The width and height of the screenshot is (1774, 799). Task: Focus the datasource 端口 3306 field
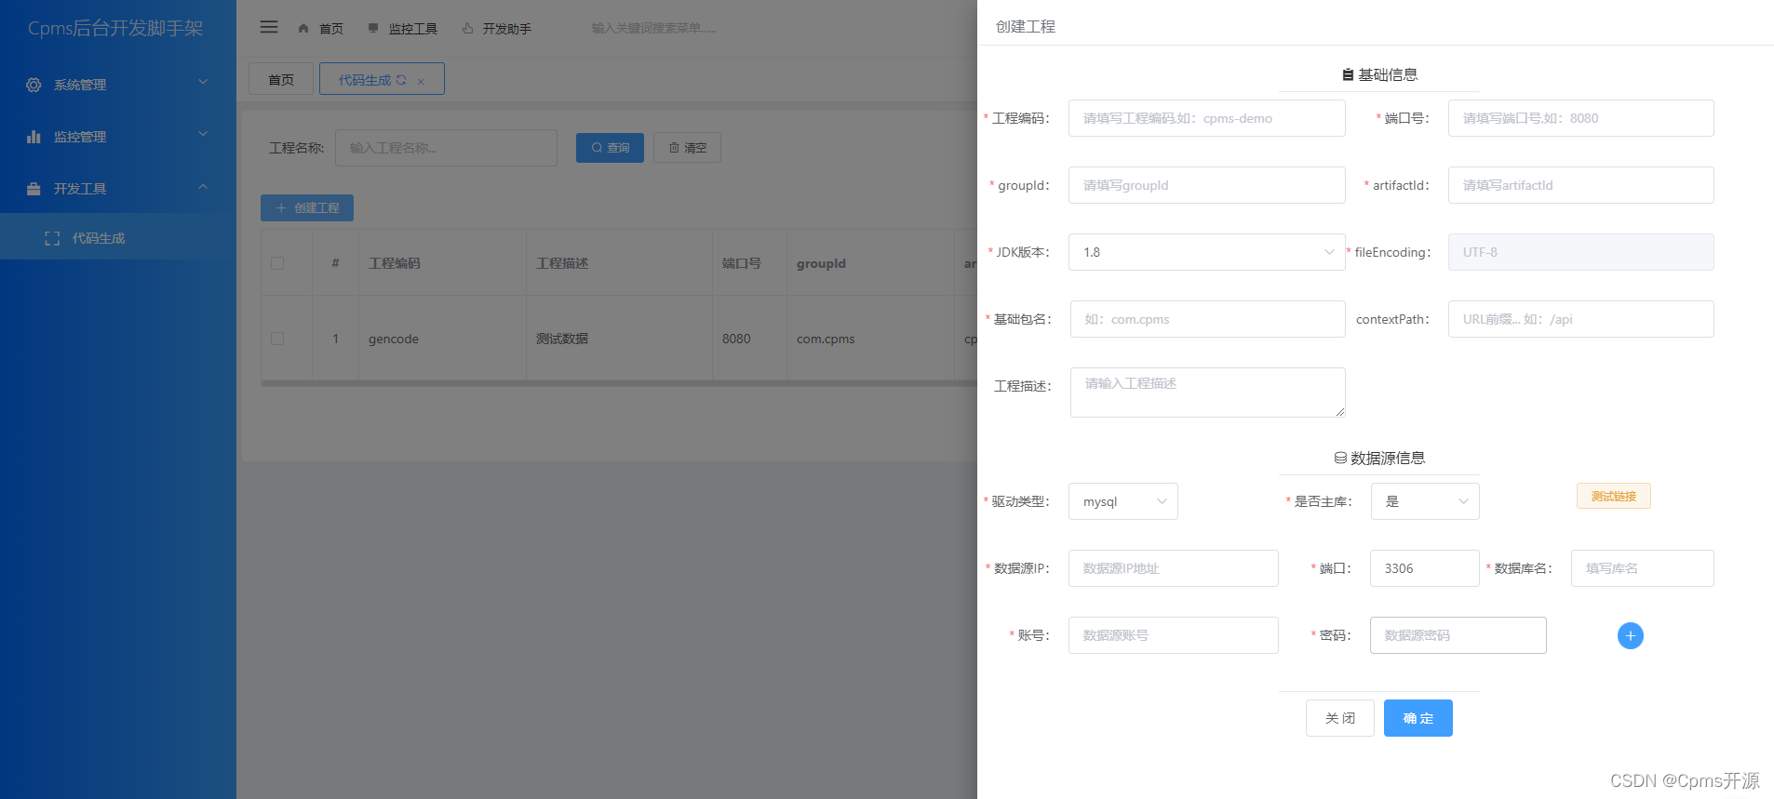click(x=1424, y=568)
